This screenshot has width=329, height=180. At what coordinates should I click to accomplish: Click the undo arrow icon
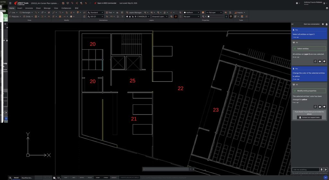(86, 3)
